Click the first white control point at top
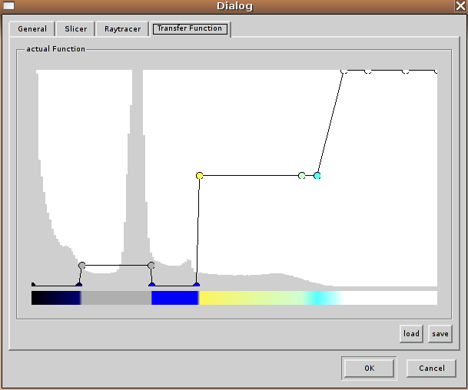 point(344,71)
